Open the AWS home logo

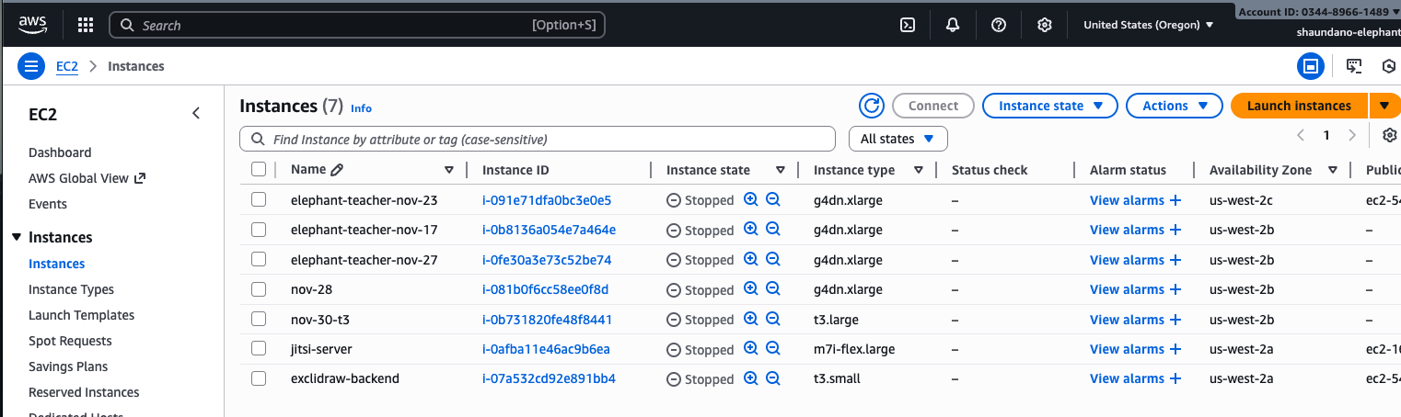32,25
